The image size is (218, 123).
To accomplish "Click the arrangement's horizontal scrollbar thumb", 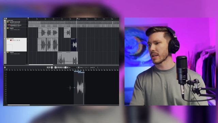I will [41, 65].
